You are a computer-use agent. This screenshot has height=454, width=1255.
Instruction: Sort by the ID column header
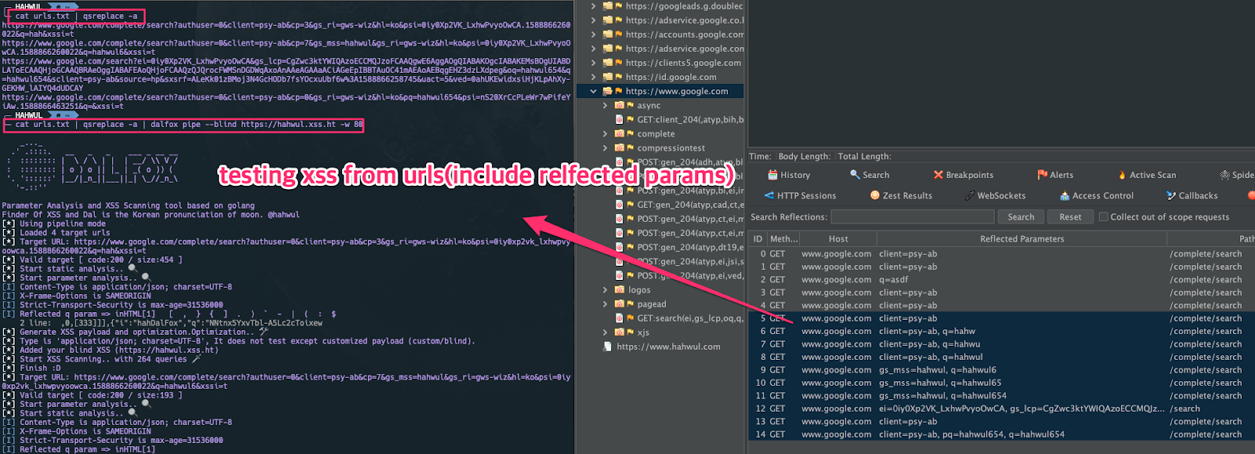click(x=758, y=238)
